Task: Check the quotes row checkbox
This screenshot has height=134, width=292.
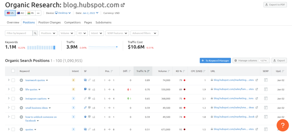Action: [x=13, y=129]
